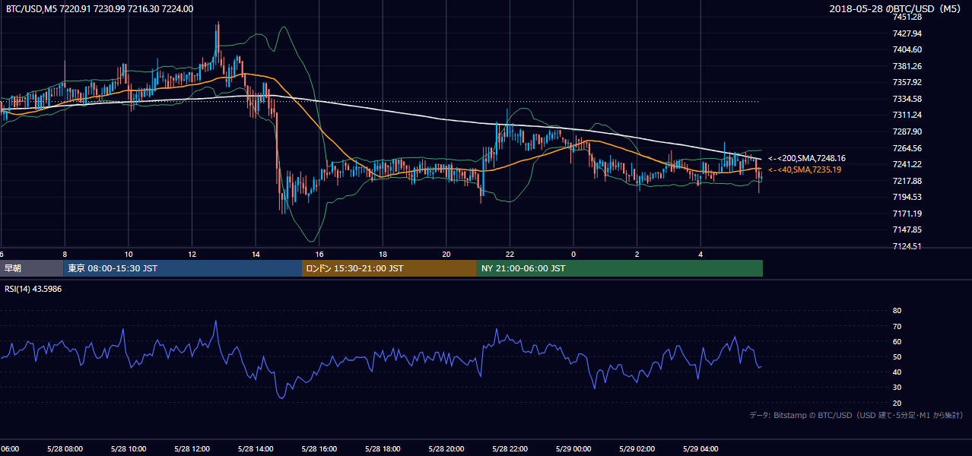The width and height of the screenshot is (972, 456).
Task: Click the 5/28 22:00 time label
Action: point(510,449)
